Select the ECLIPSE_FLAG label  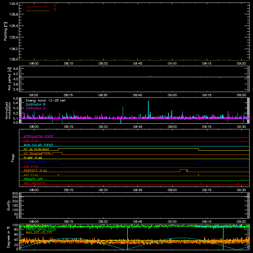pyautogui.click(x=34, y=162)
